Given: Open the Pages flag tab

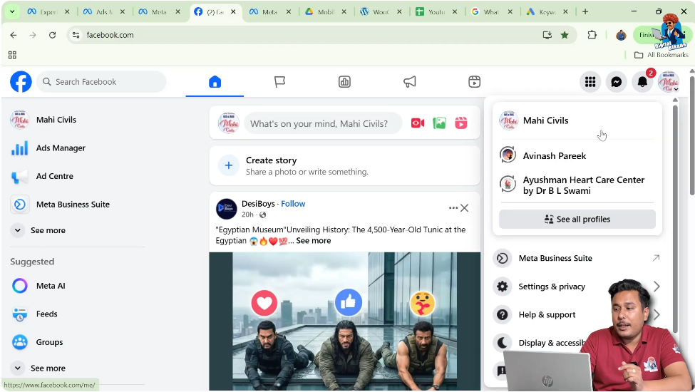Looking at the screenshot, I should (279, 81).
